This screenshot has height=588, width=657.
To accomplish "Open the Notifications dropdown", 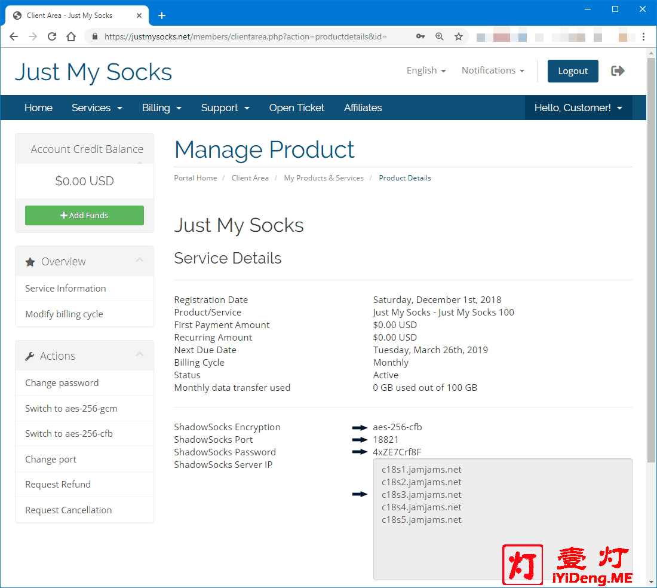I will (493, 71).
